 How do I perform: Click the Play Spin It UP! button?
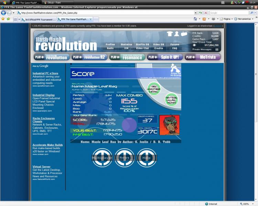pyautogui.click(x=165, y=57)
